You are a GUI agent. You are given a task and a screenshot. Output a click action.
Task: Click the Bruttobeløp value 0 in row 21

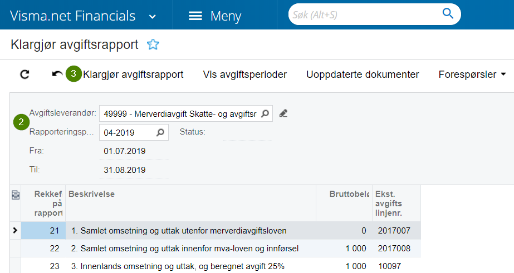click(x=364, y=230)
